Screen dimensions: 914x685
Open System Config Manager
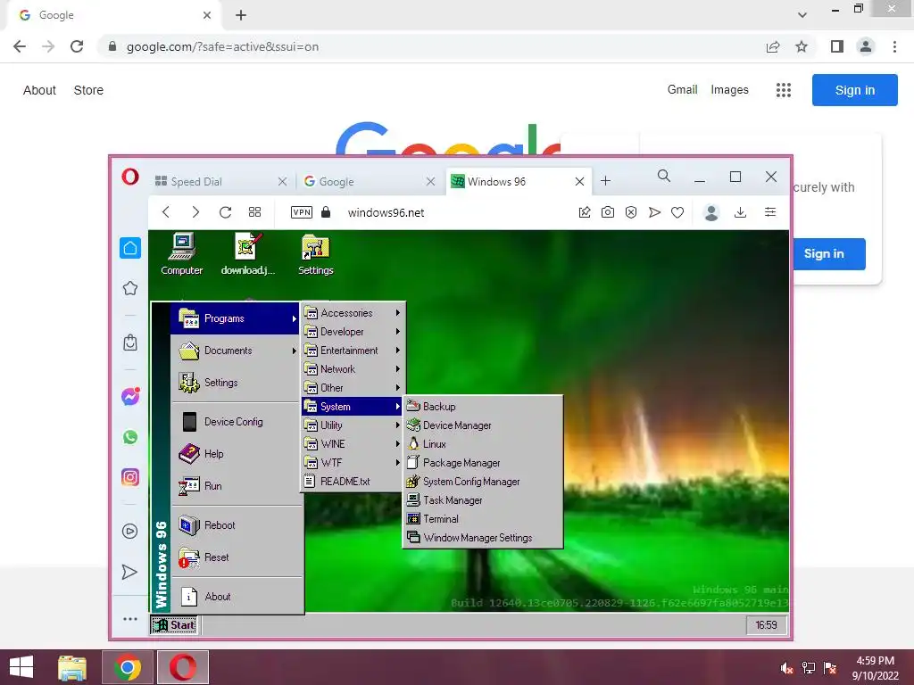[483, 481]
